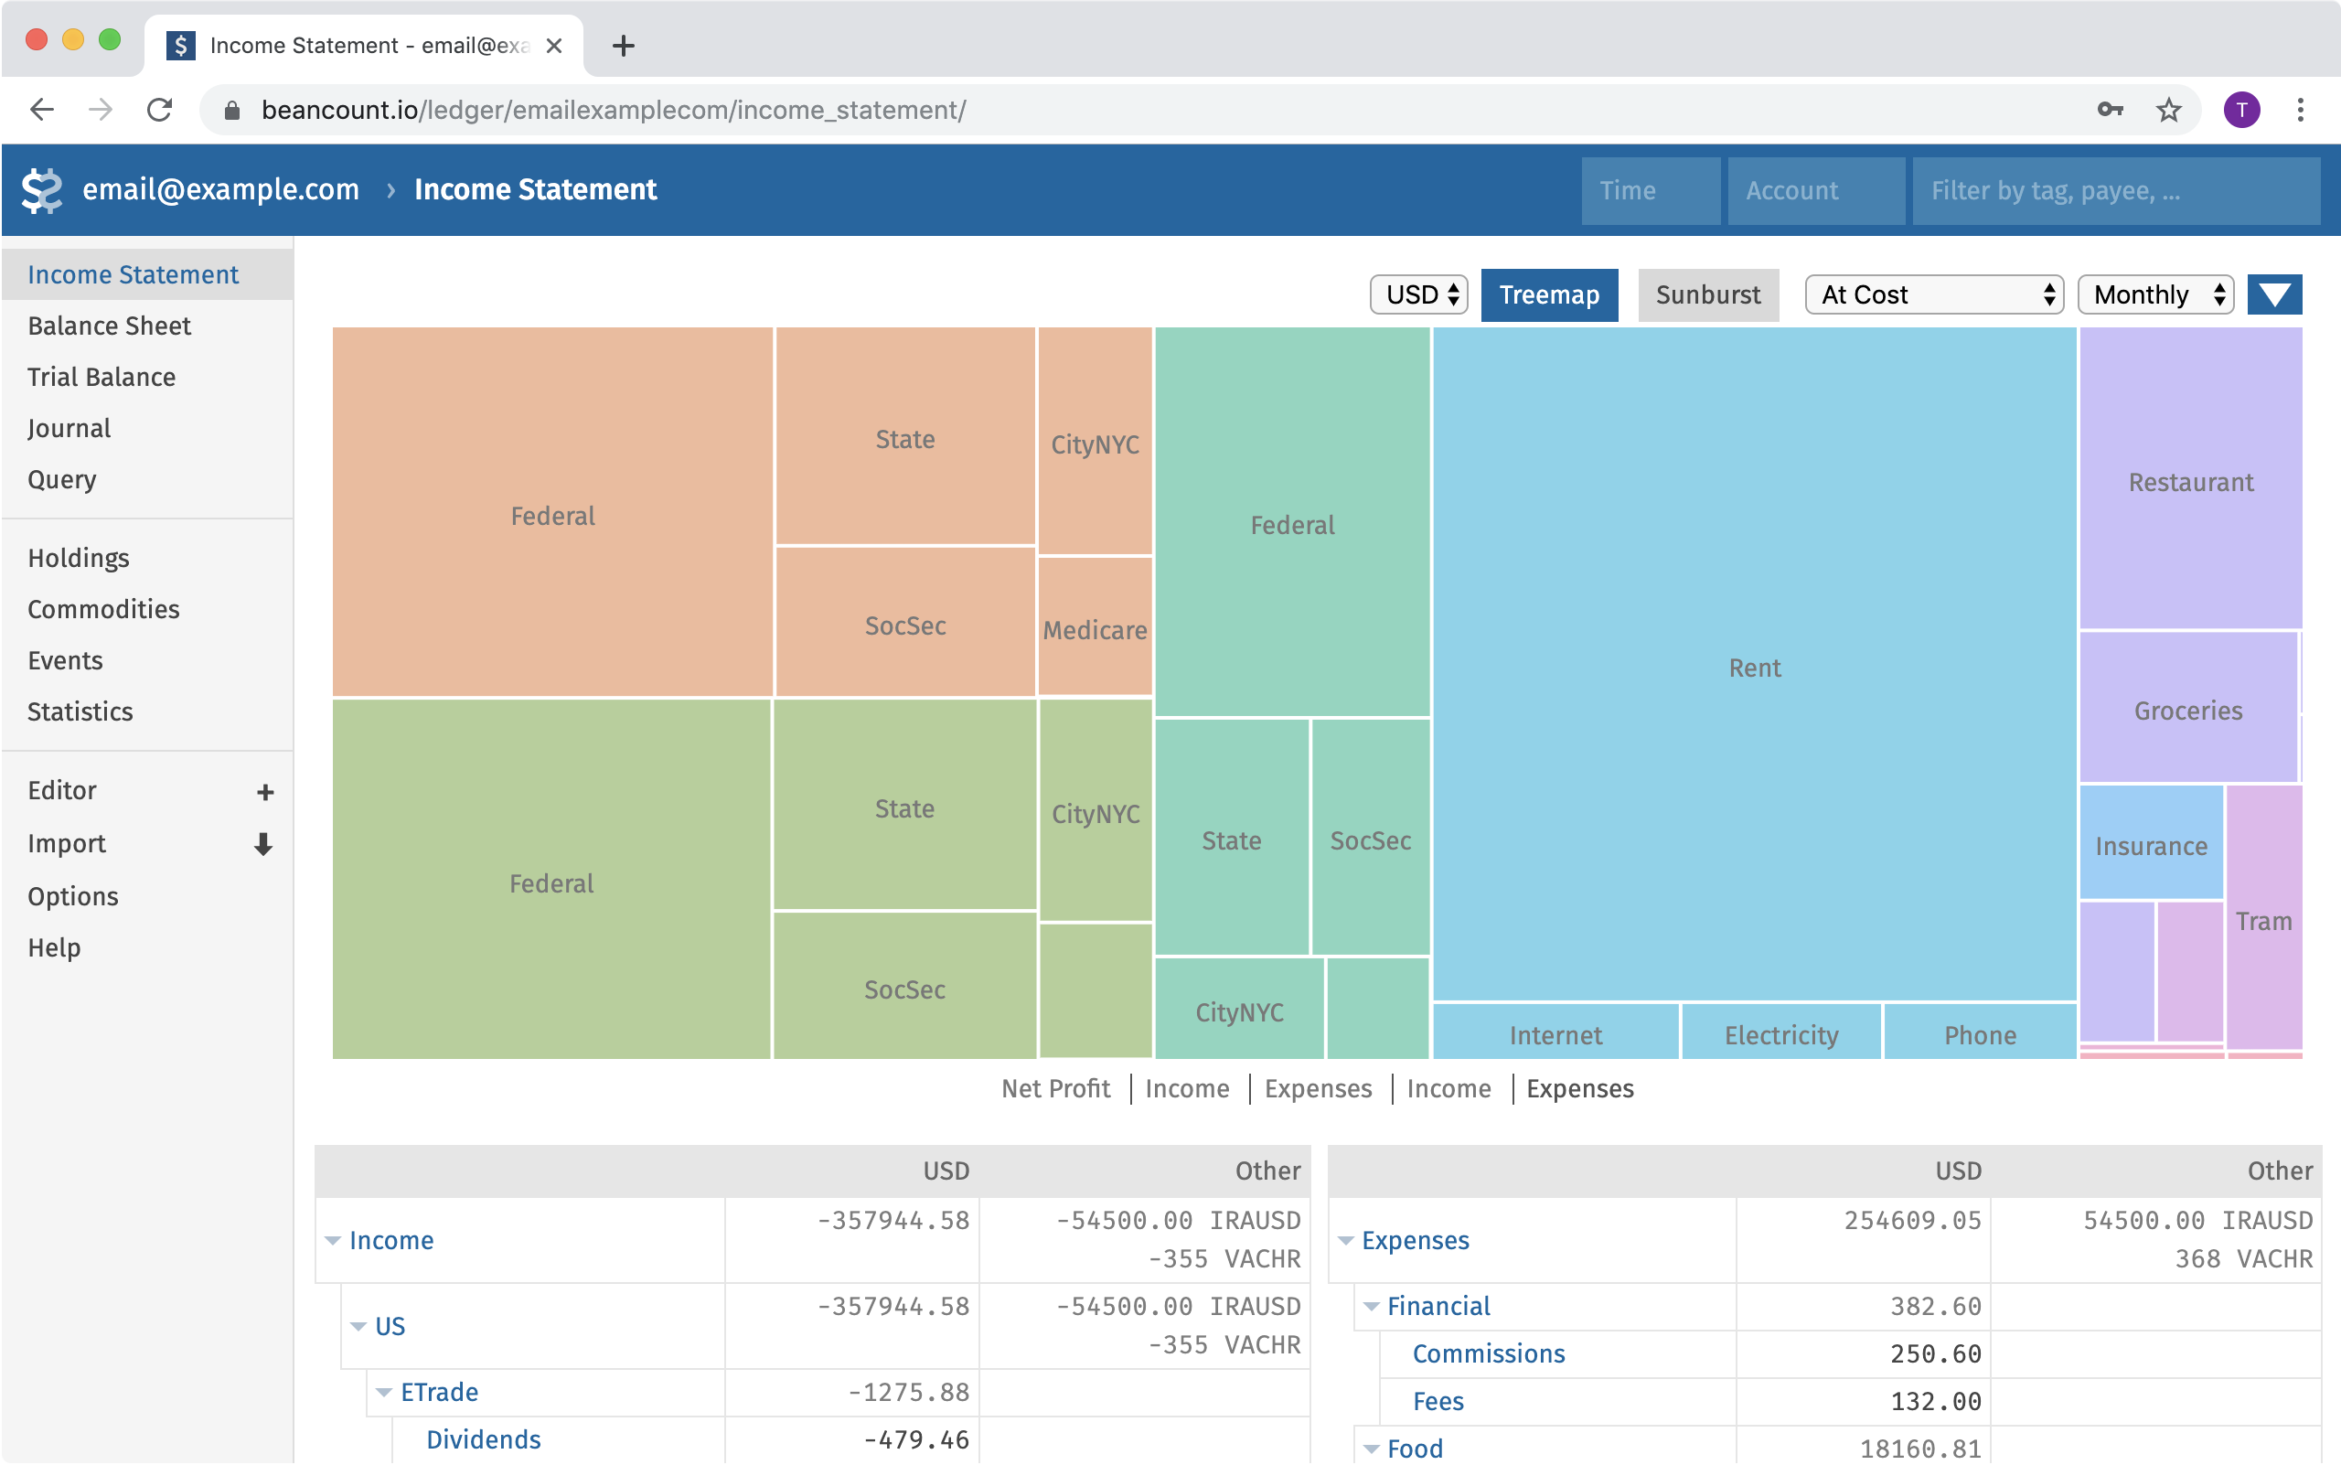Select Monthly interval dropdown

point(2157,294)
